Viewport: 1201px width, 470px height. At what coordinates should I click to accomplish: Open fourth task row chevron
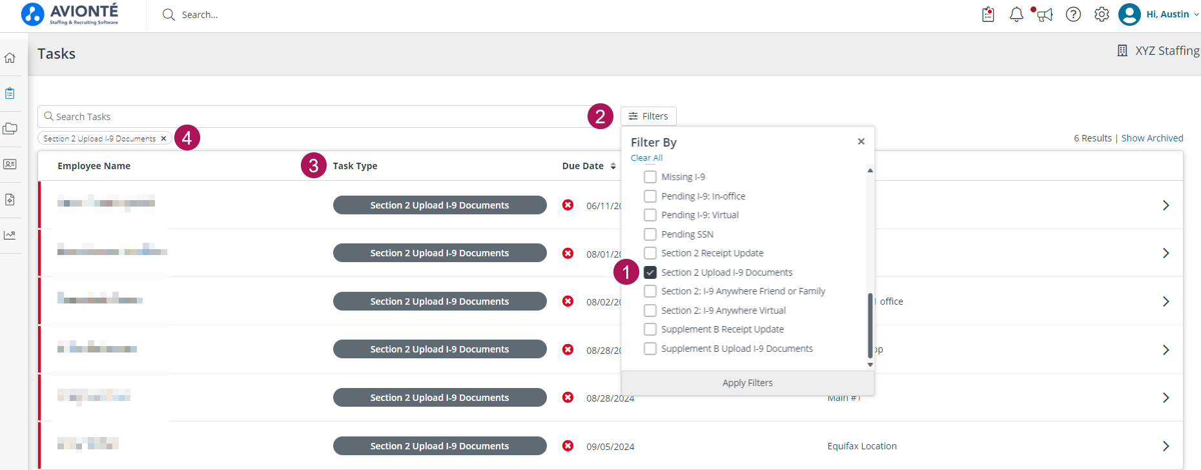click(1165, 350)
